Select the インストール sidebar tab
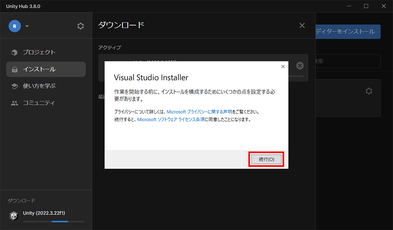393x230 pixels. pyautogui.click(x=46, y=69)
